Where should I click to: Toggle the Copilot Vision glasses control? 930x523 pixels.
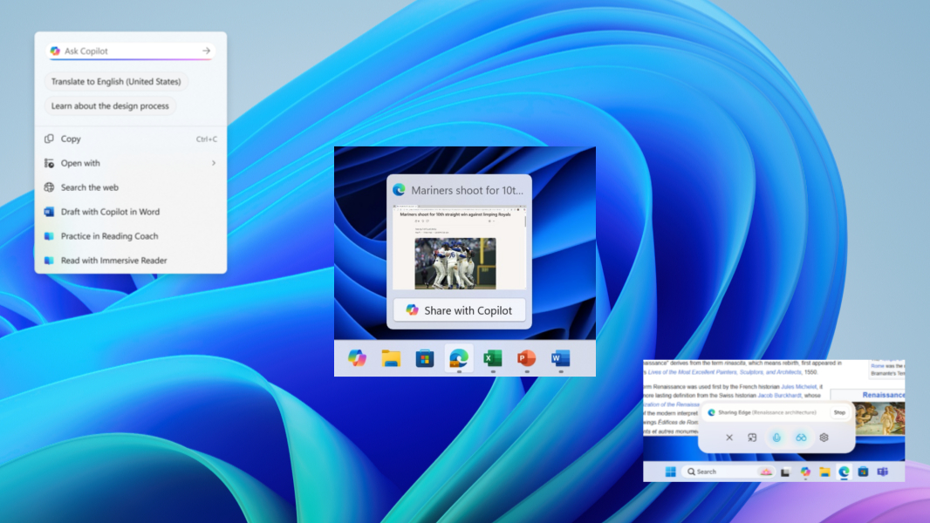(800, 438)
